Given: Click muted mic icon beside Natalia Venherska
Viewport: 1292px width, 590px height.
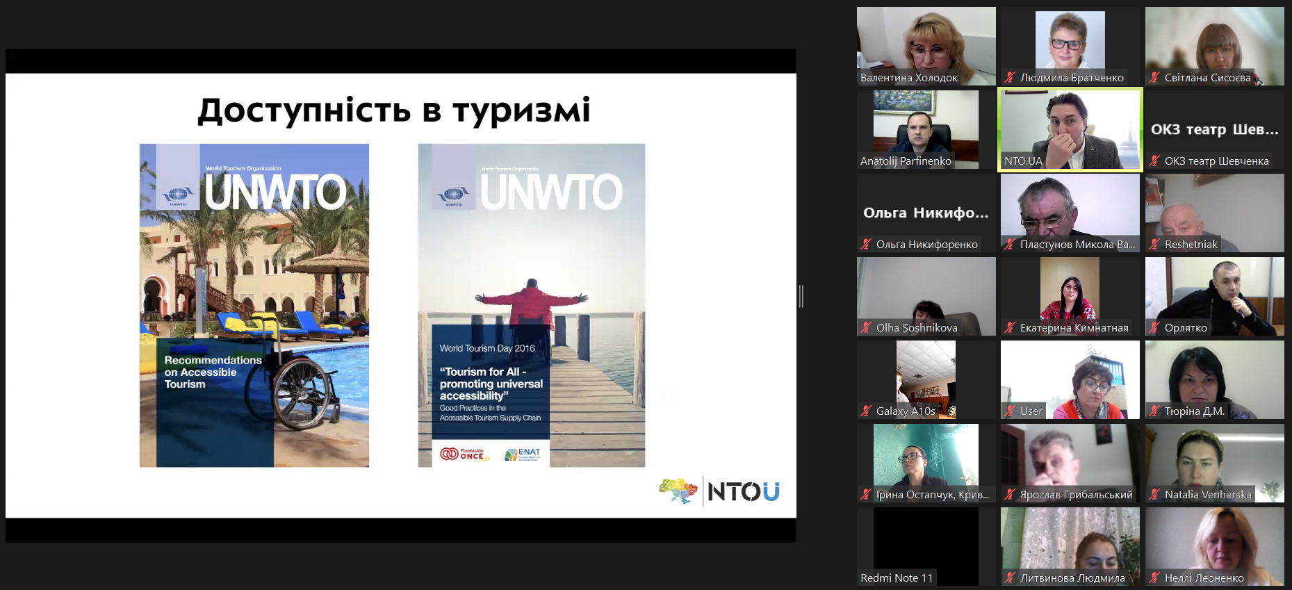Looking at the screenshot, I should (1154, 495).
